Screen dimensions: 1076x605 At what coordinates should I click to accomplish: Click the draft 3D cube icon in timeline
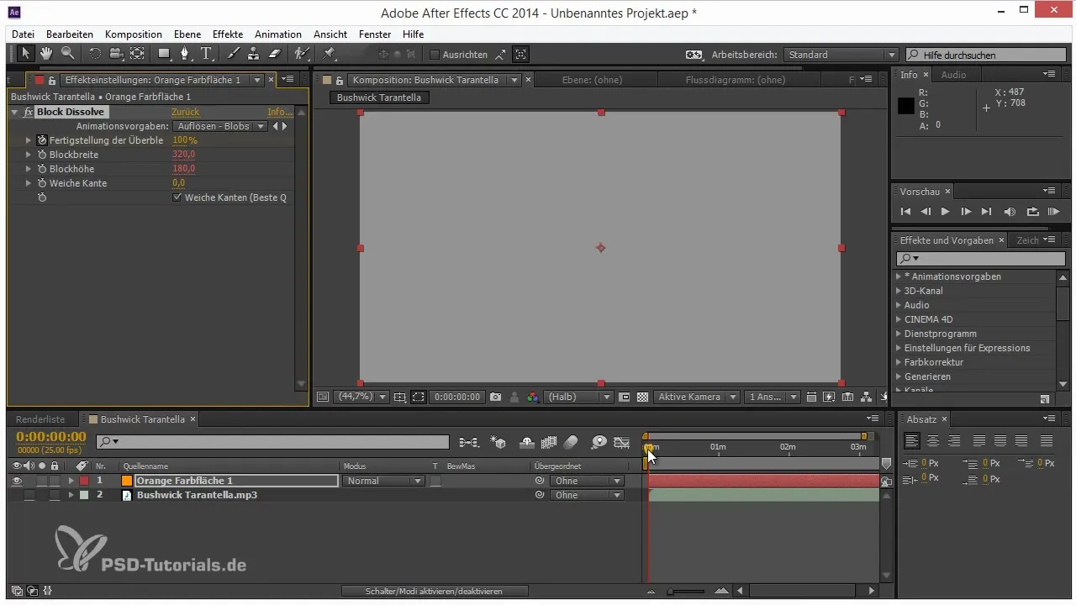click(x=498, y=442)
